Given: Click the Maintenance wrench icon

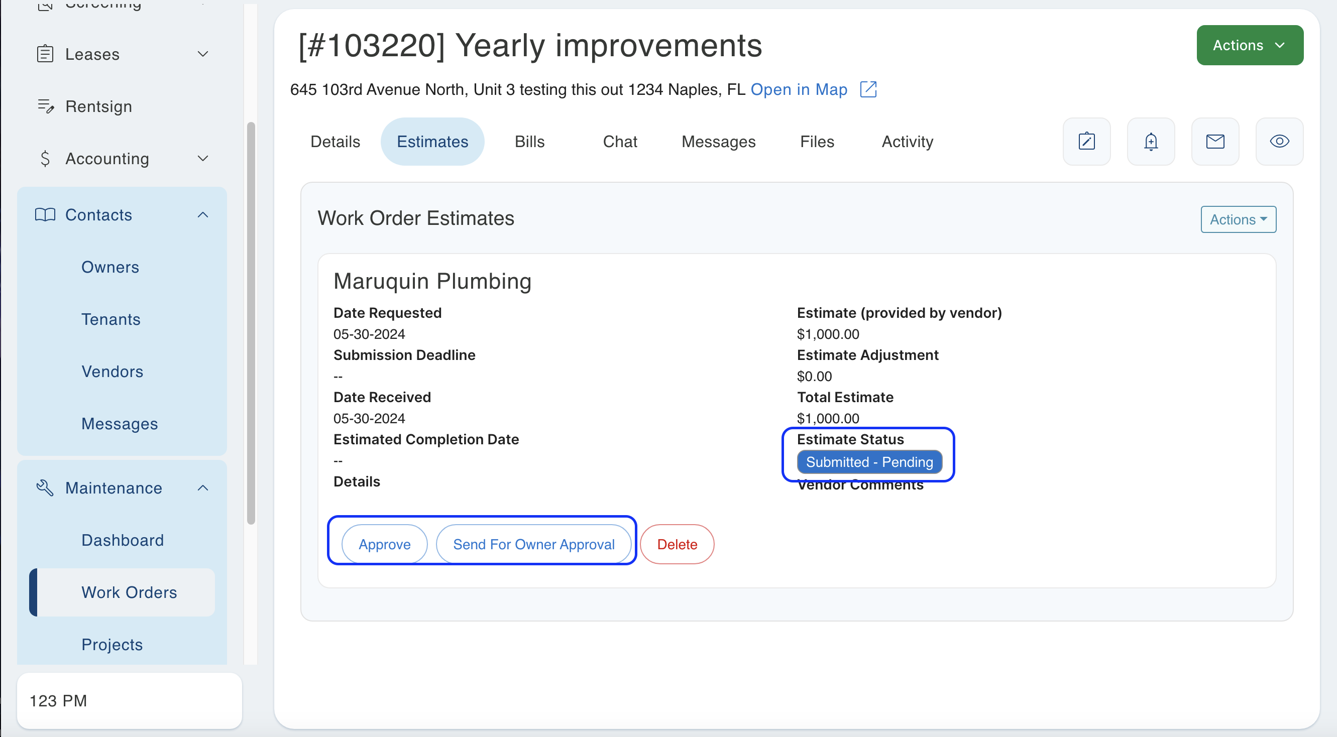Looking at the screenshot, I should 45,488.
